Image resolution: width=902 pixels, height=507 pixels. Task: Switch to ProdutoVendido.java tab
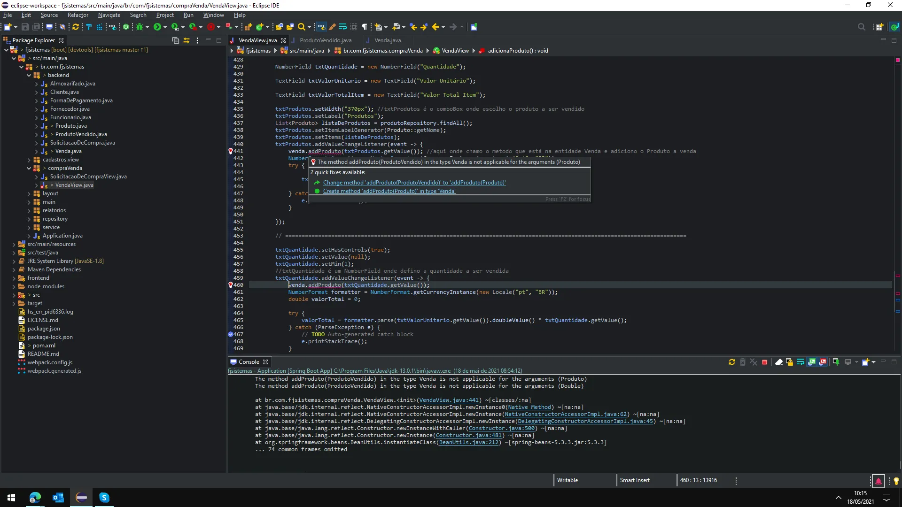click(x=326, y=40)
